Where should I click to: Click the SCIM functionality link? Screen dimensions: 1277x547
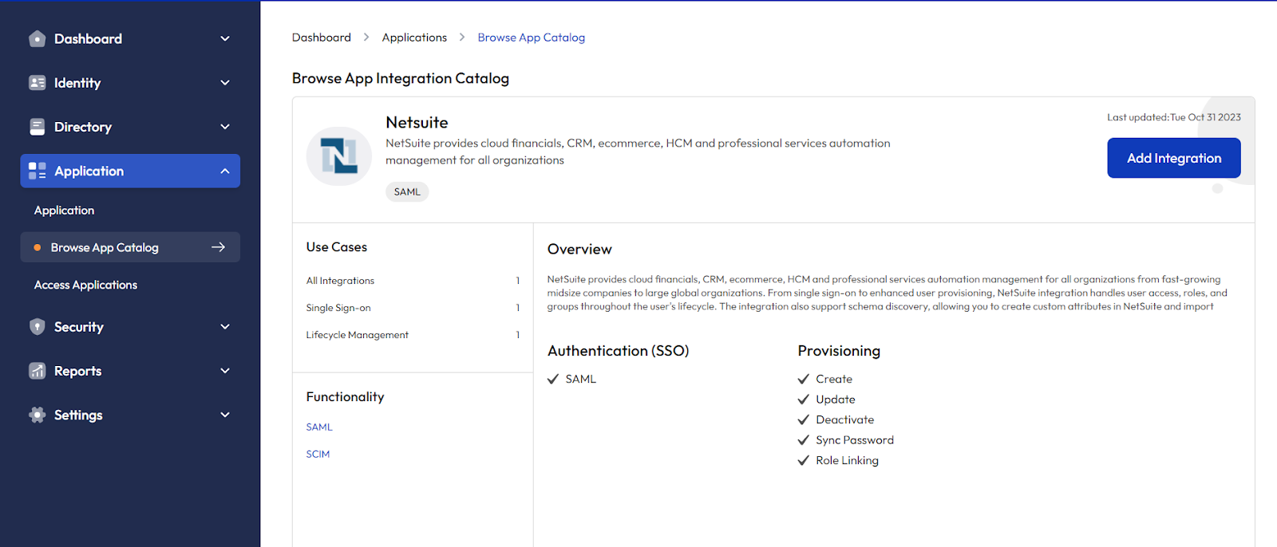point(318,455)
